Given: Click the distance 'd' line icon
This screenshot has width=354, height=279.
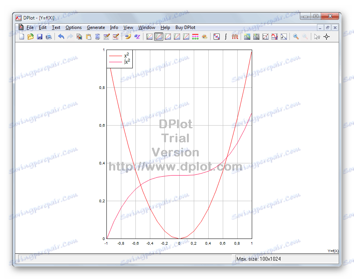Looking at the screenshot, I should click(284, 37).
